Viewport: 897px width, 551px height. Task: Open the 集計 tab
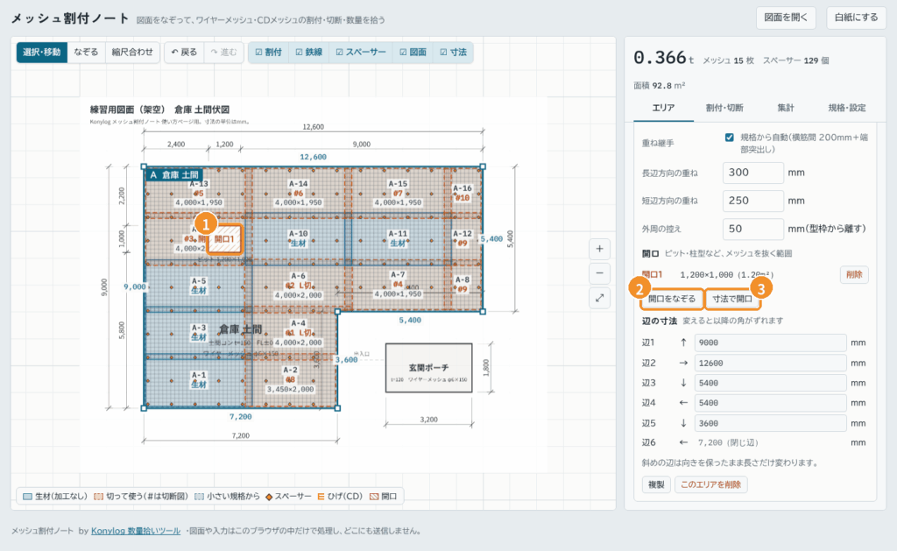coord(786,108)
